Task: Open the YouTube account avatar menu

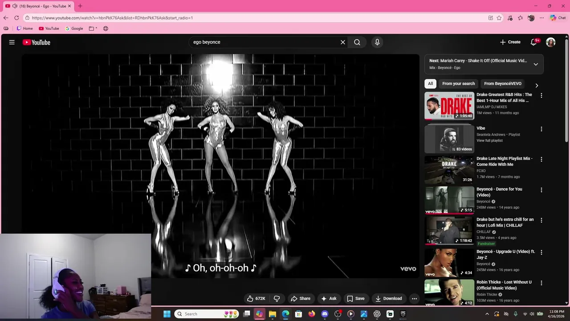Action: [551, 42]
